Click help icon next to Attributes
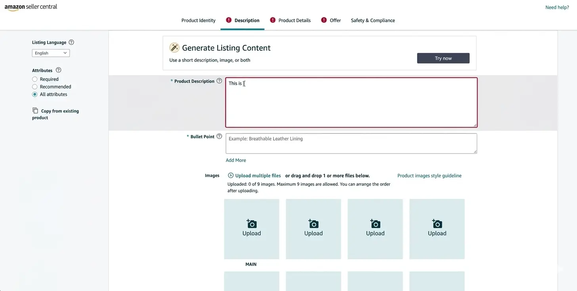The image size is (577, 291). pyautogui.click(x=59, y=70)
